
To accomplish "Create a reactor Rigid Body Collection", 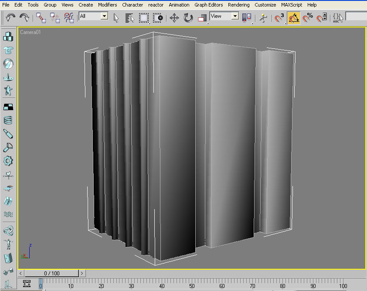I will (8, 36).
